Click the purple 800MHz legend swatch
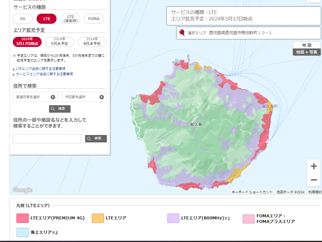The height and width of the screenshot is (242, 322). pos(173,218)
